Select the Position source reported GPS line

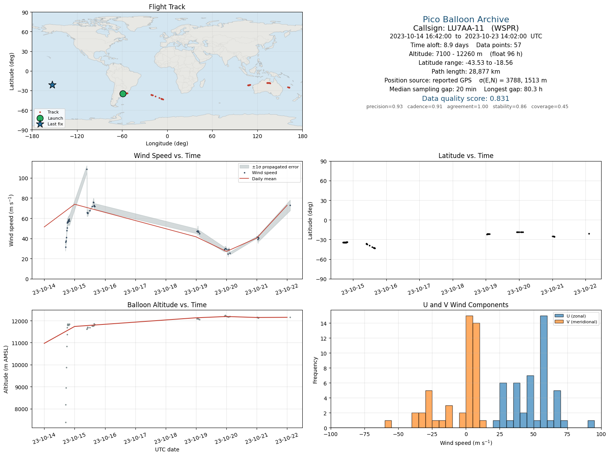tap(466, 81)
